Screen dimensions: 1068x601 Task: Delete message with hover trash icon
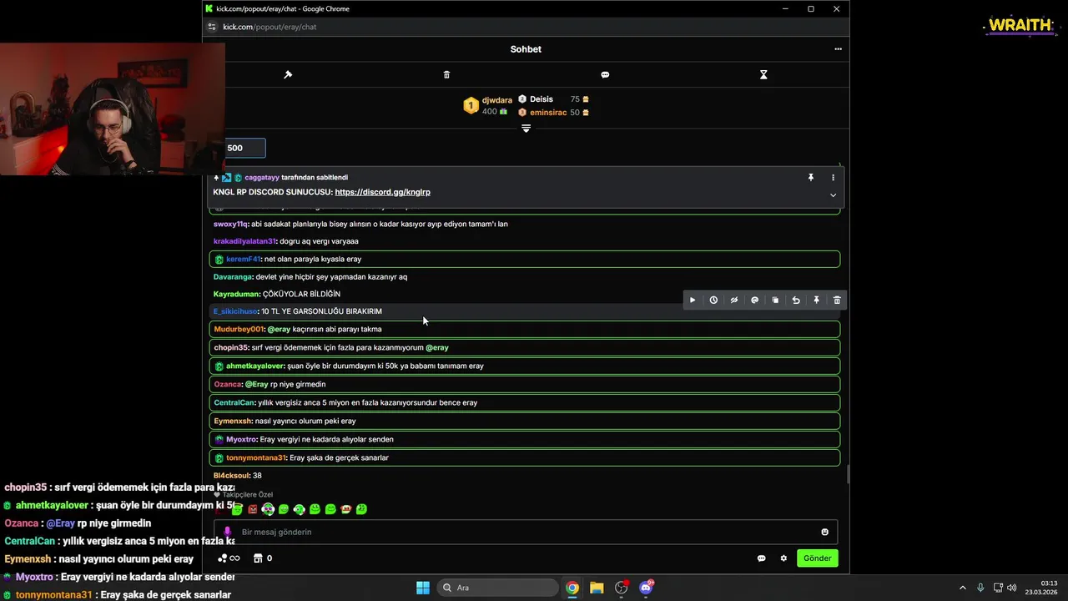pyautogui.click(x=837, y=300)
